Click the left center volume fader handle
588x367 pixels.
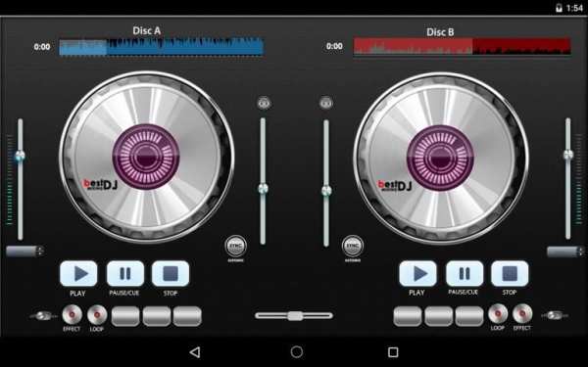pos(263,189)
